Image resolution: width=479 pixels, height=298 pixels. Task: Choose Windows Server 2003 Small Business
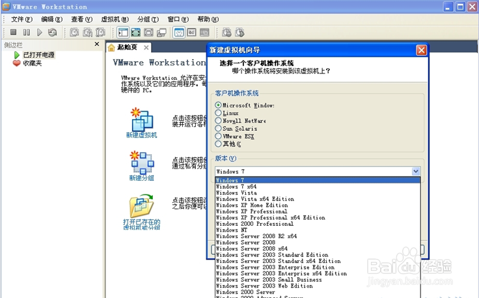point(318,280)
